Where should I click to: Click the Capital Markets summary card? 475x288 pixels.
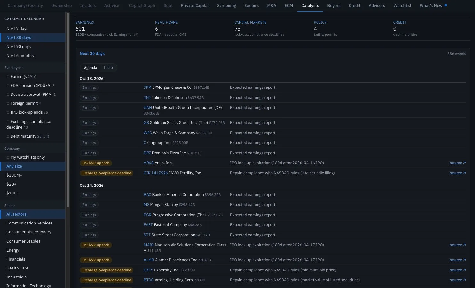pyautogui.click(x=271, y=28)
